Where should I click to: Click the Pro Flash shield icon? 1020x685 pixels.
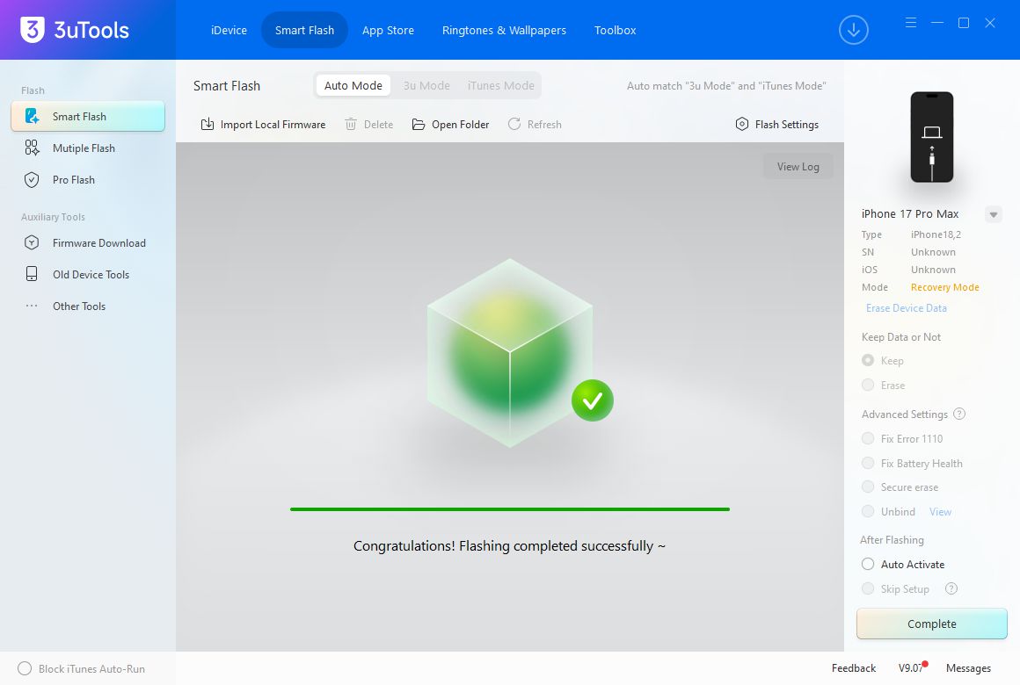click(32, 180)
